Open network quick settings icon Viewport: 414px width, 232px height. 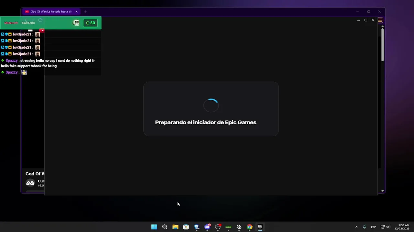click(x=383, y=227)
